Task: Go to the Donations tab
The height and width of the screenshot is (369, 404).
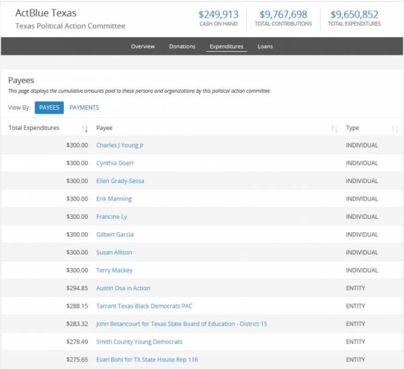Action: 182,46
